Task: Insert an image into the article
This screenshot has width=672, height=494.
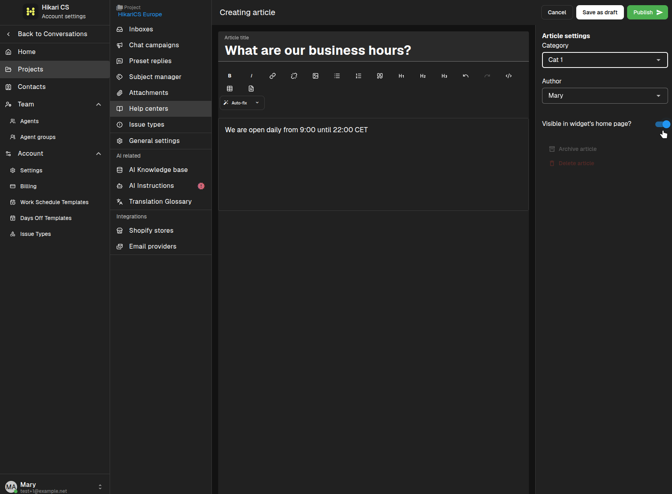Action: 316,76
